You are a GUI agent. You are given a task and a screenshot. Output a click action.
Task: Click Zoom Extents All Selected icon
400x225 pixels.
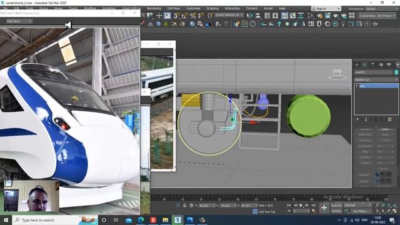[394, 206]
